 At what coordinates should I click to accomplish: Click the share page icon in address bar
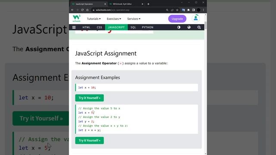172,10
